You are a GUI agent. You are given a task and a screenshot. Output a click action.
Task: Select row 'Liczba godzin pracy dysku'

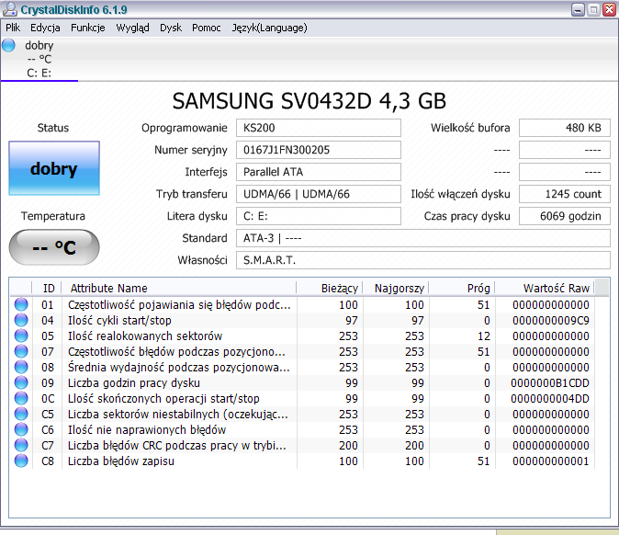(x=302, y=383)
